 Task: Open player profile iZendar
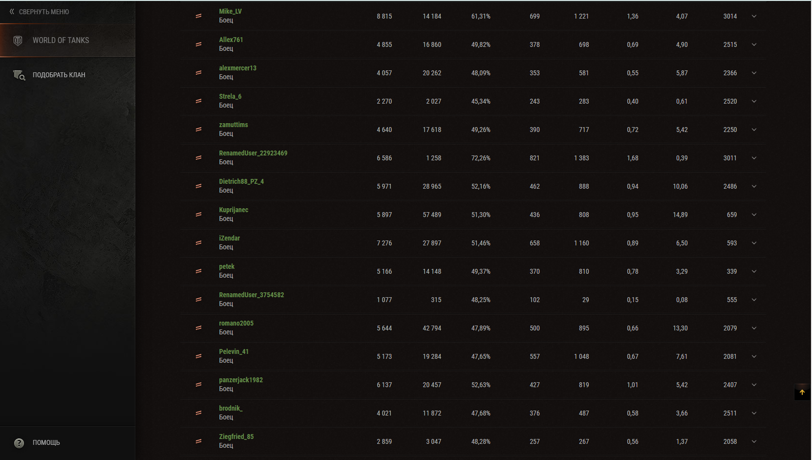point(230,238)
